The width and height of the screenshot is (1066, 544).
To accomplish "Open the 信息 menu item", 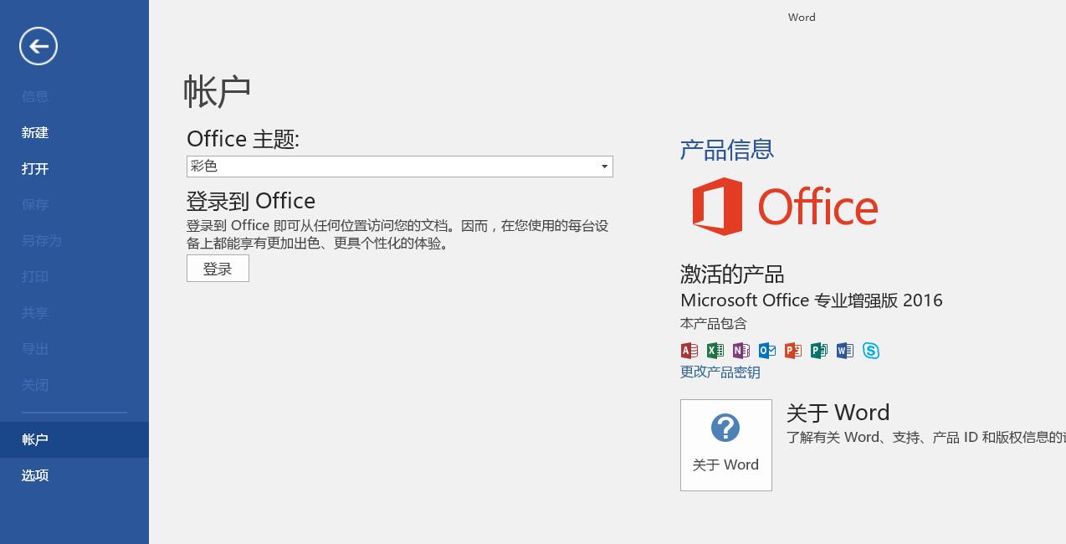I will pos(35,96).
